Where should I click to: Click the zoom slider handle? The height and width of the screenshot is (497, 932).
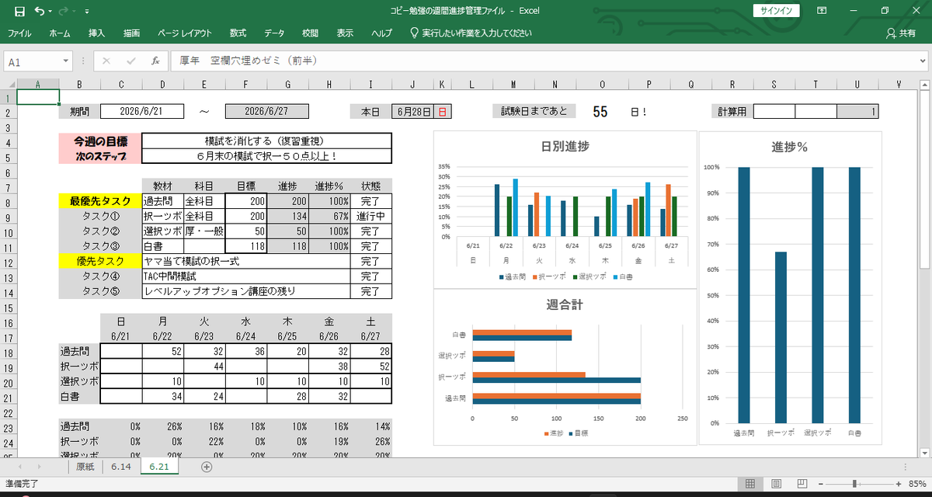(x=854, y=484)
